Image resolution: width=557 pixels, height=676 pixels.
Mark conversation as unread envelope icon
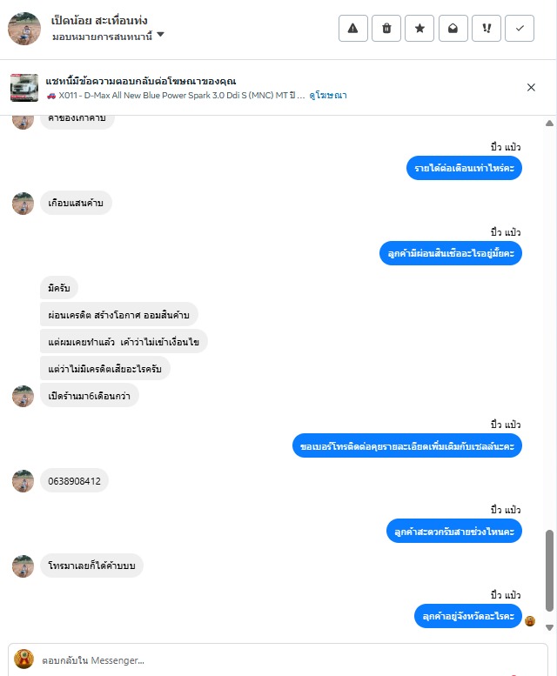pyautogui.click(x=453, y=29)
